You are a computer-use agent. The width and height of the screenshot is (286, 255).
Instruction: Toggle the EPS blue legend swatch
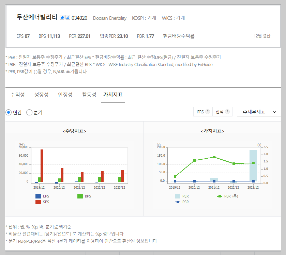38,196
